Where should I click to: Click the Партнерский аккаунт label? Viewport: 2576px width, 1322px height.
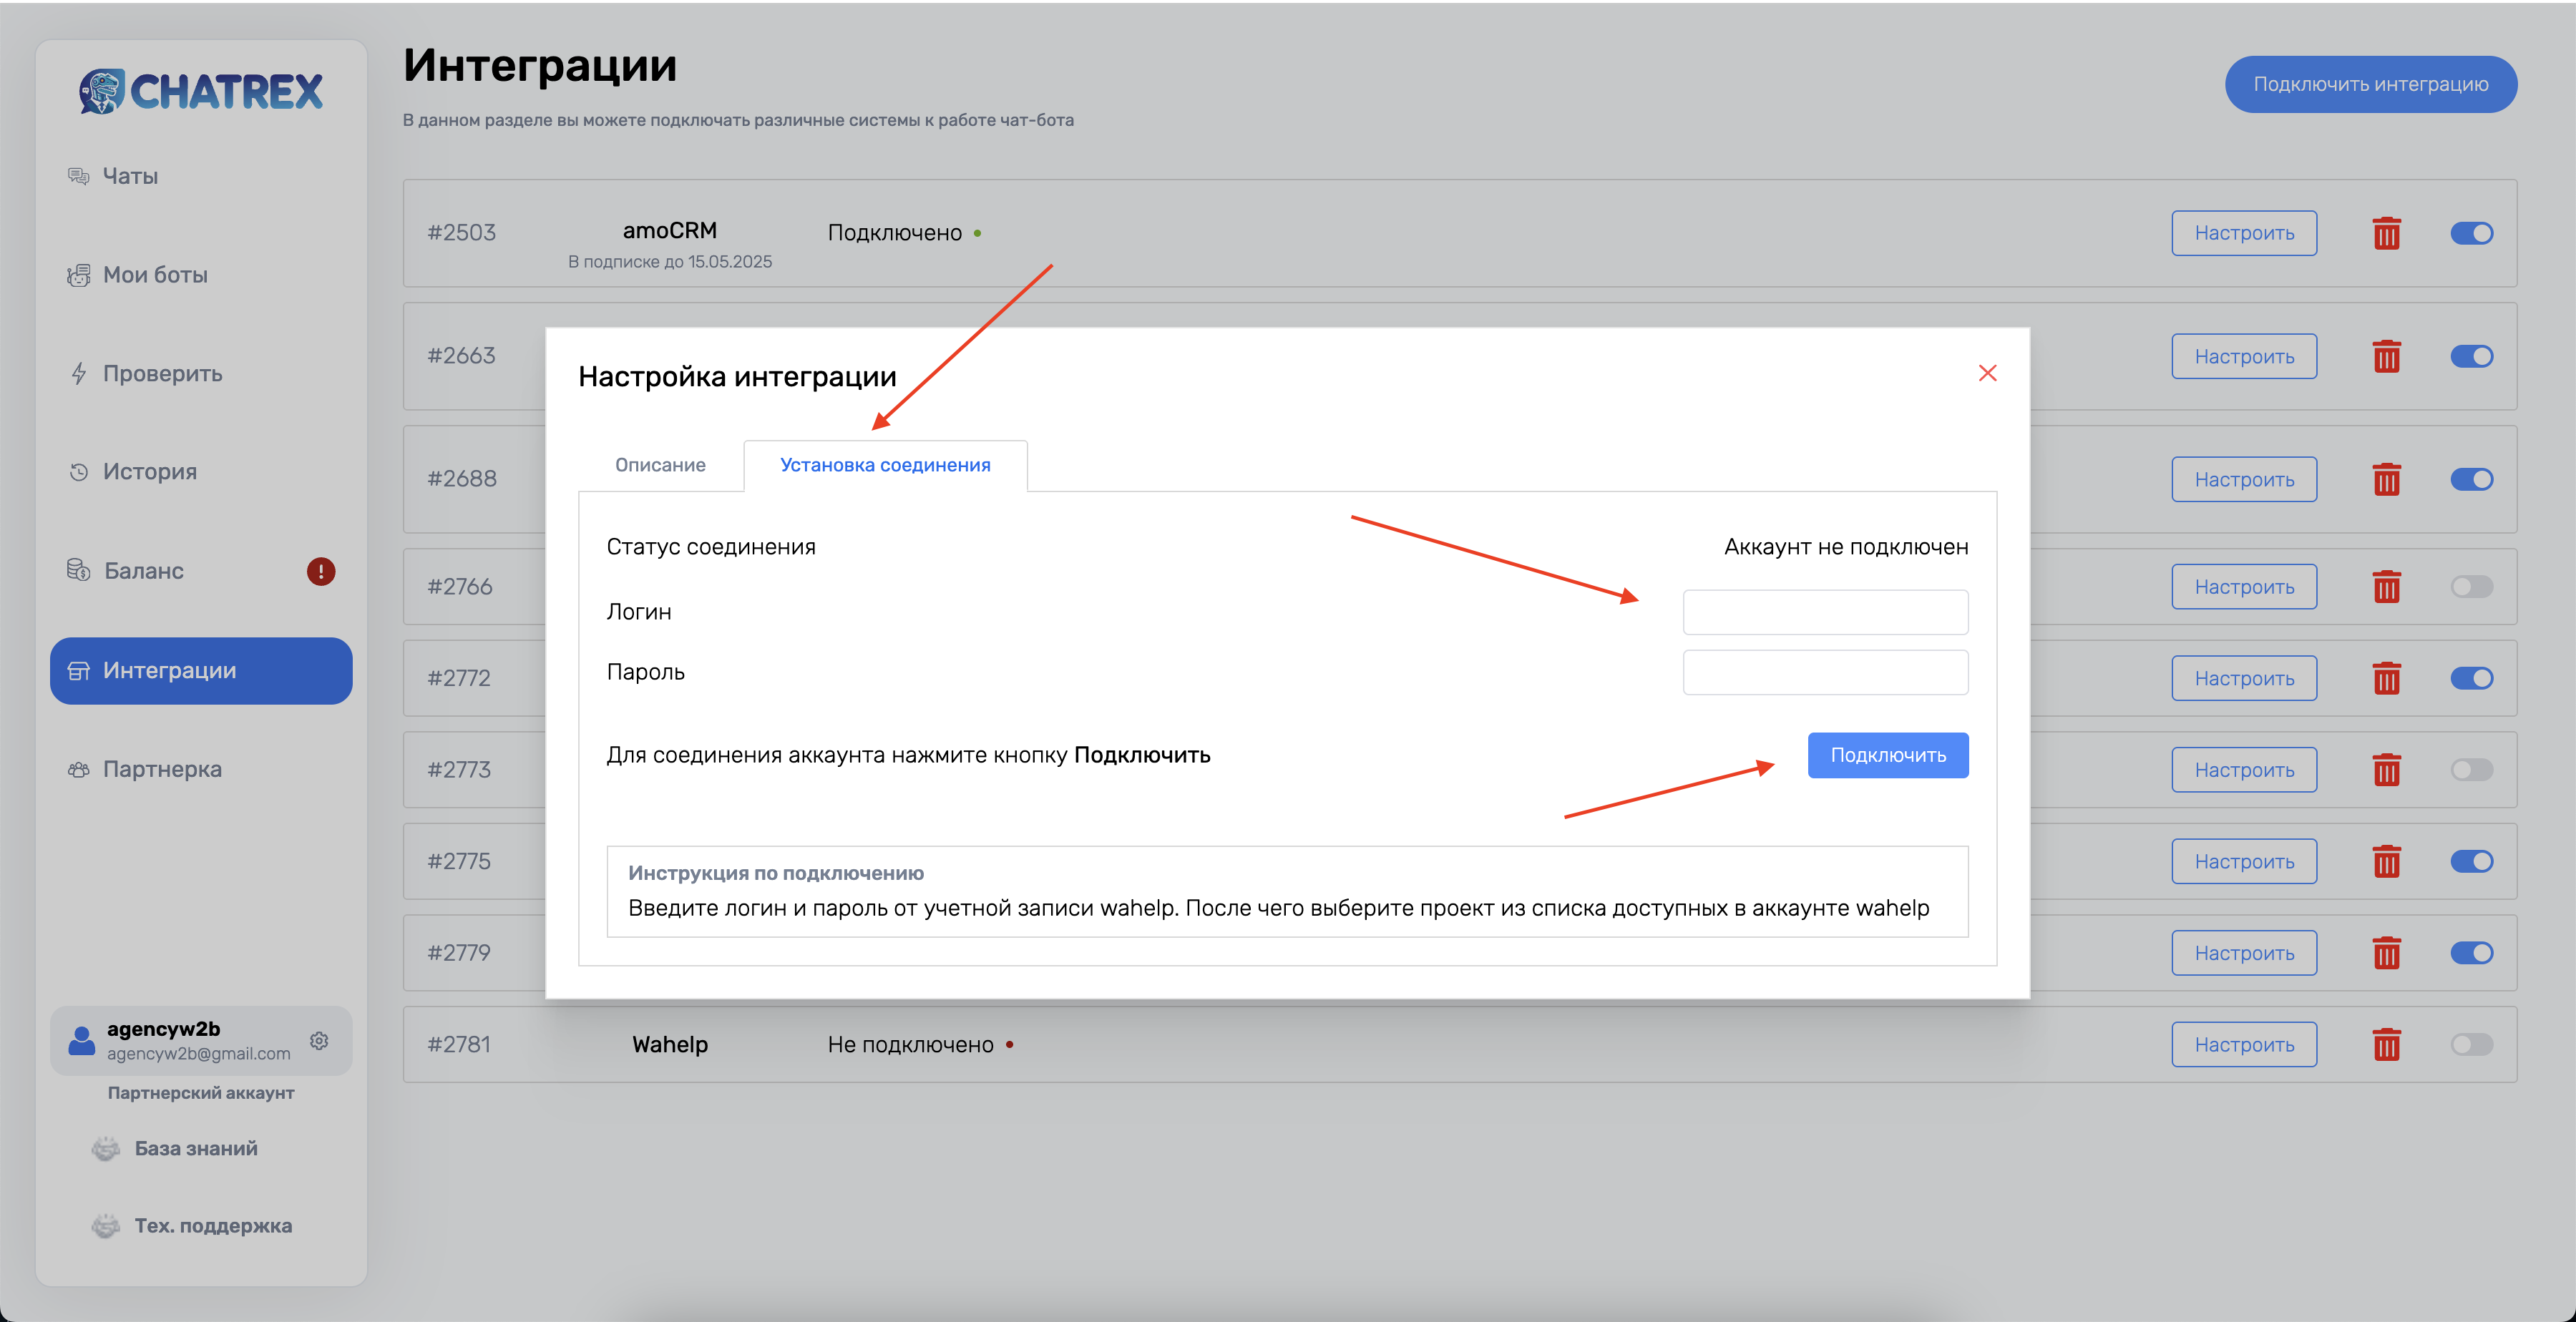(201, 1093)
